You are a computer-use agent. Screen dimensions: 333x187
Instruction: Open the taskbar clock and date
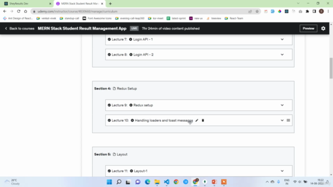(317, 182)
